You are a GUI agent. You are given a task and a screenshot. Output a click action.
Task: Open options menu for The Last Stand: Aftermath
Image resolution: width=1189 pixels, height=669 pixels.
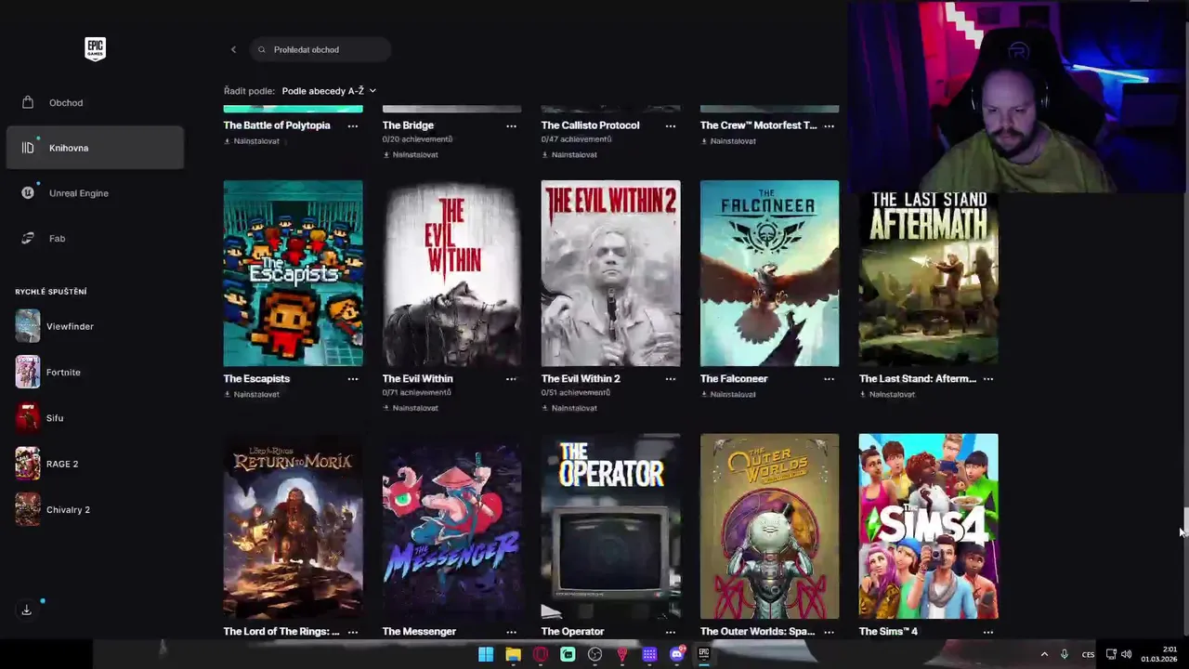pos(988,379)
